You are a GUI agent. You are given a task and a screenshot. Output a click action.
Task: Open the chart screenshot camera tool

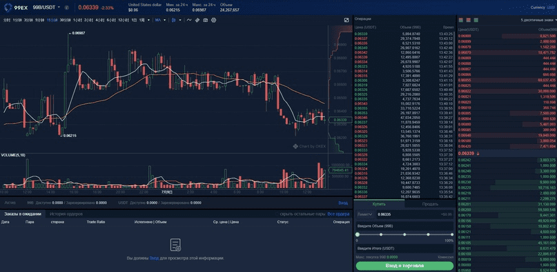(x=205, y=20)
